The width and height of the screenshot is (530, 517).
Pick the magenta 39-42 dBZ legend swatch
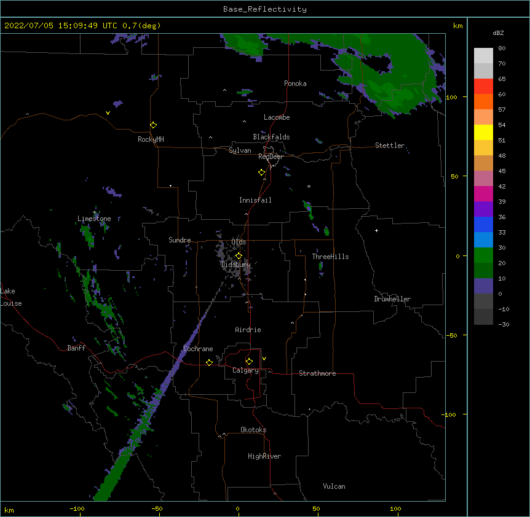tap(483, 193)
